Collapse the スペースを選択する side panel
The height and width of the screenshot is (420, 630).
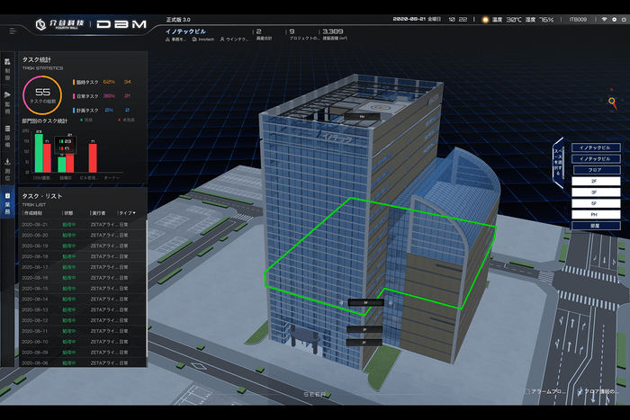tap(559, 160)
